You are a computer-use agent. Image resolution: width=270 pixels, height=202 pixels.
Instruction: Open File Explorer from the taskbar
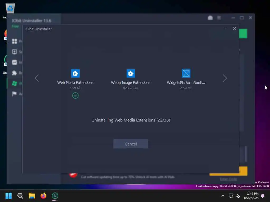(x=32, y=196)
